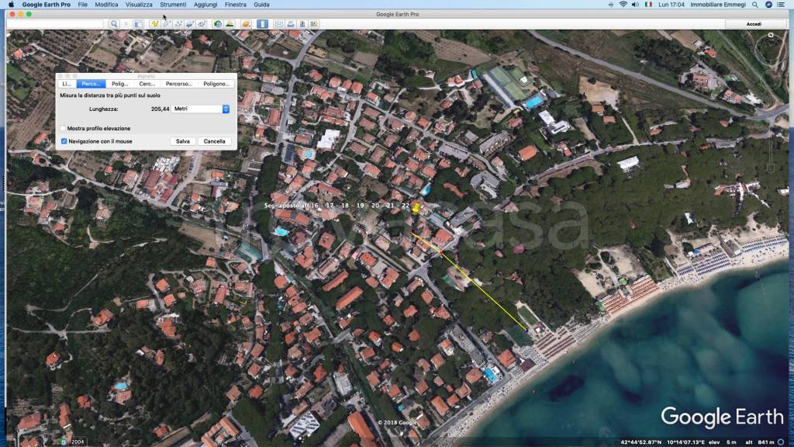This screenshot has width=794, height=447.
Task: Uncheck Navigazione con il mouse
Action: click(x=64, y=141)
